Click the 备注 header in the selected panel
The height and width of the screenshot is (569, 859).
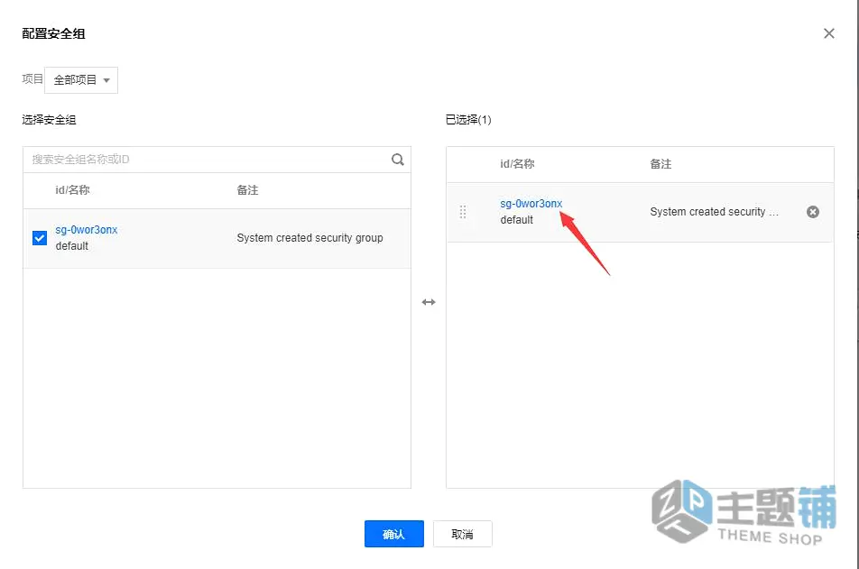660,164
